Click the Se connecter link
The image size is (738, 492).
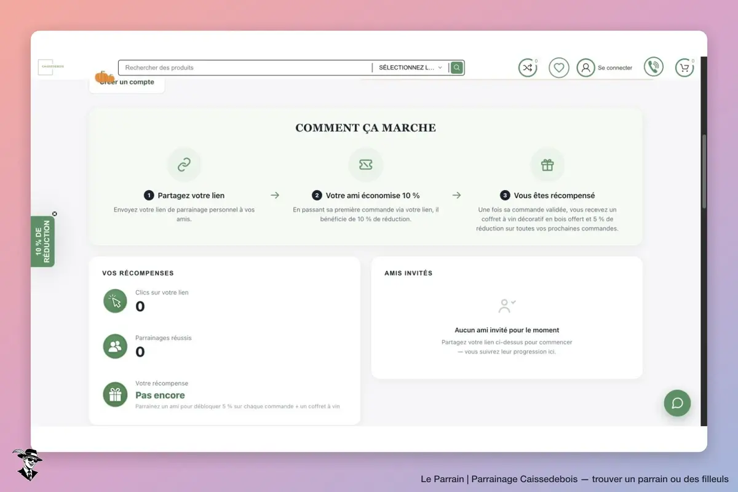pos(615,68)
